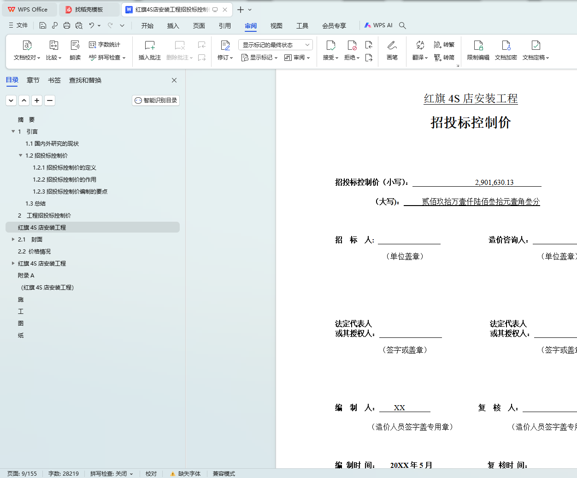Go to previous revision icon
Image resolution: width=577 pixels, height=478 pixels.
click(x=369, y=45)
